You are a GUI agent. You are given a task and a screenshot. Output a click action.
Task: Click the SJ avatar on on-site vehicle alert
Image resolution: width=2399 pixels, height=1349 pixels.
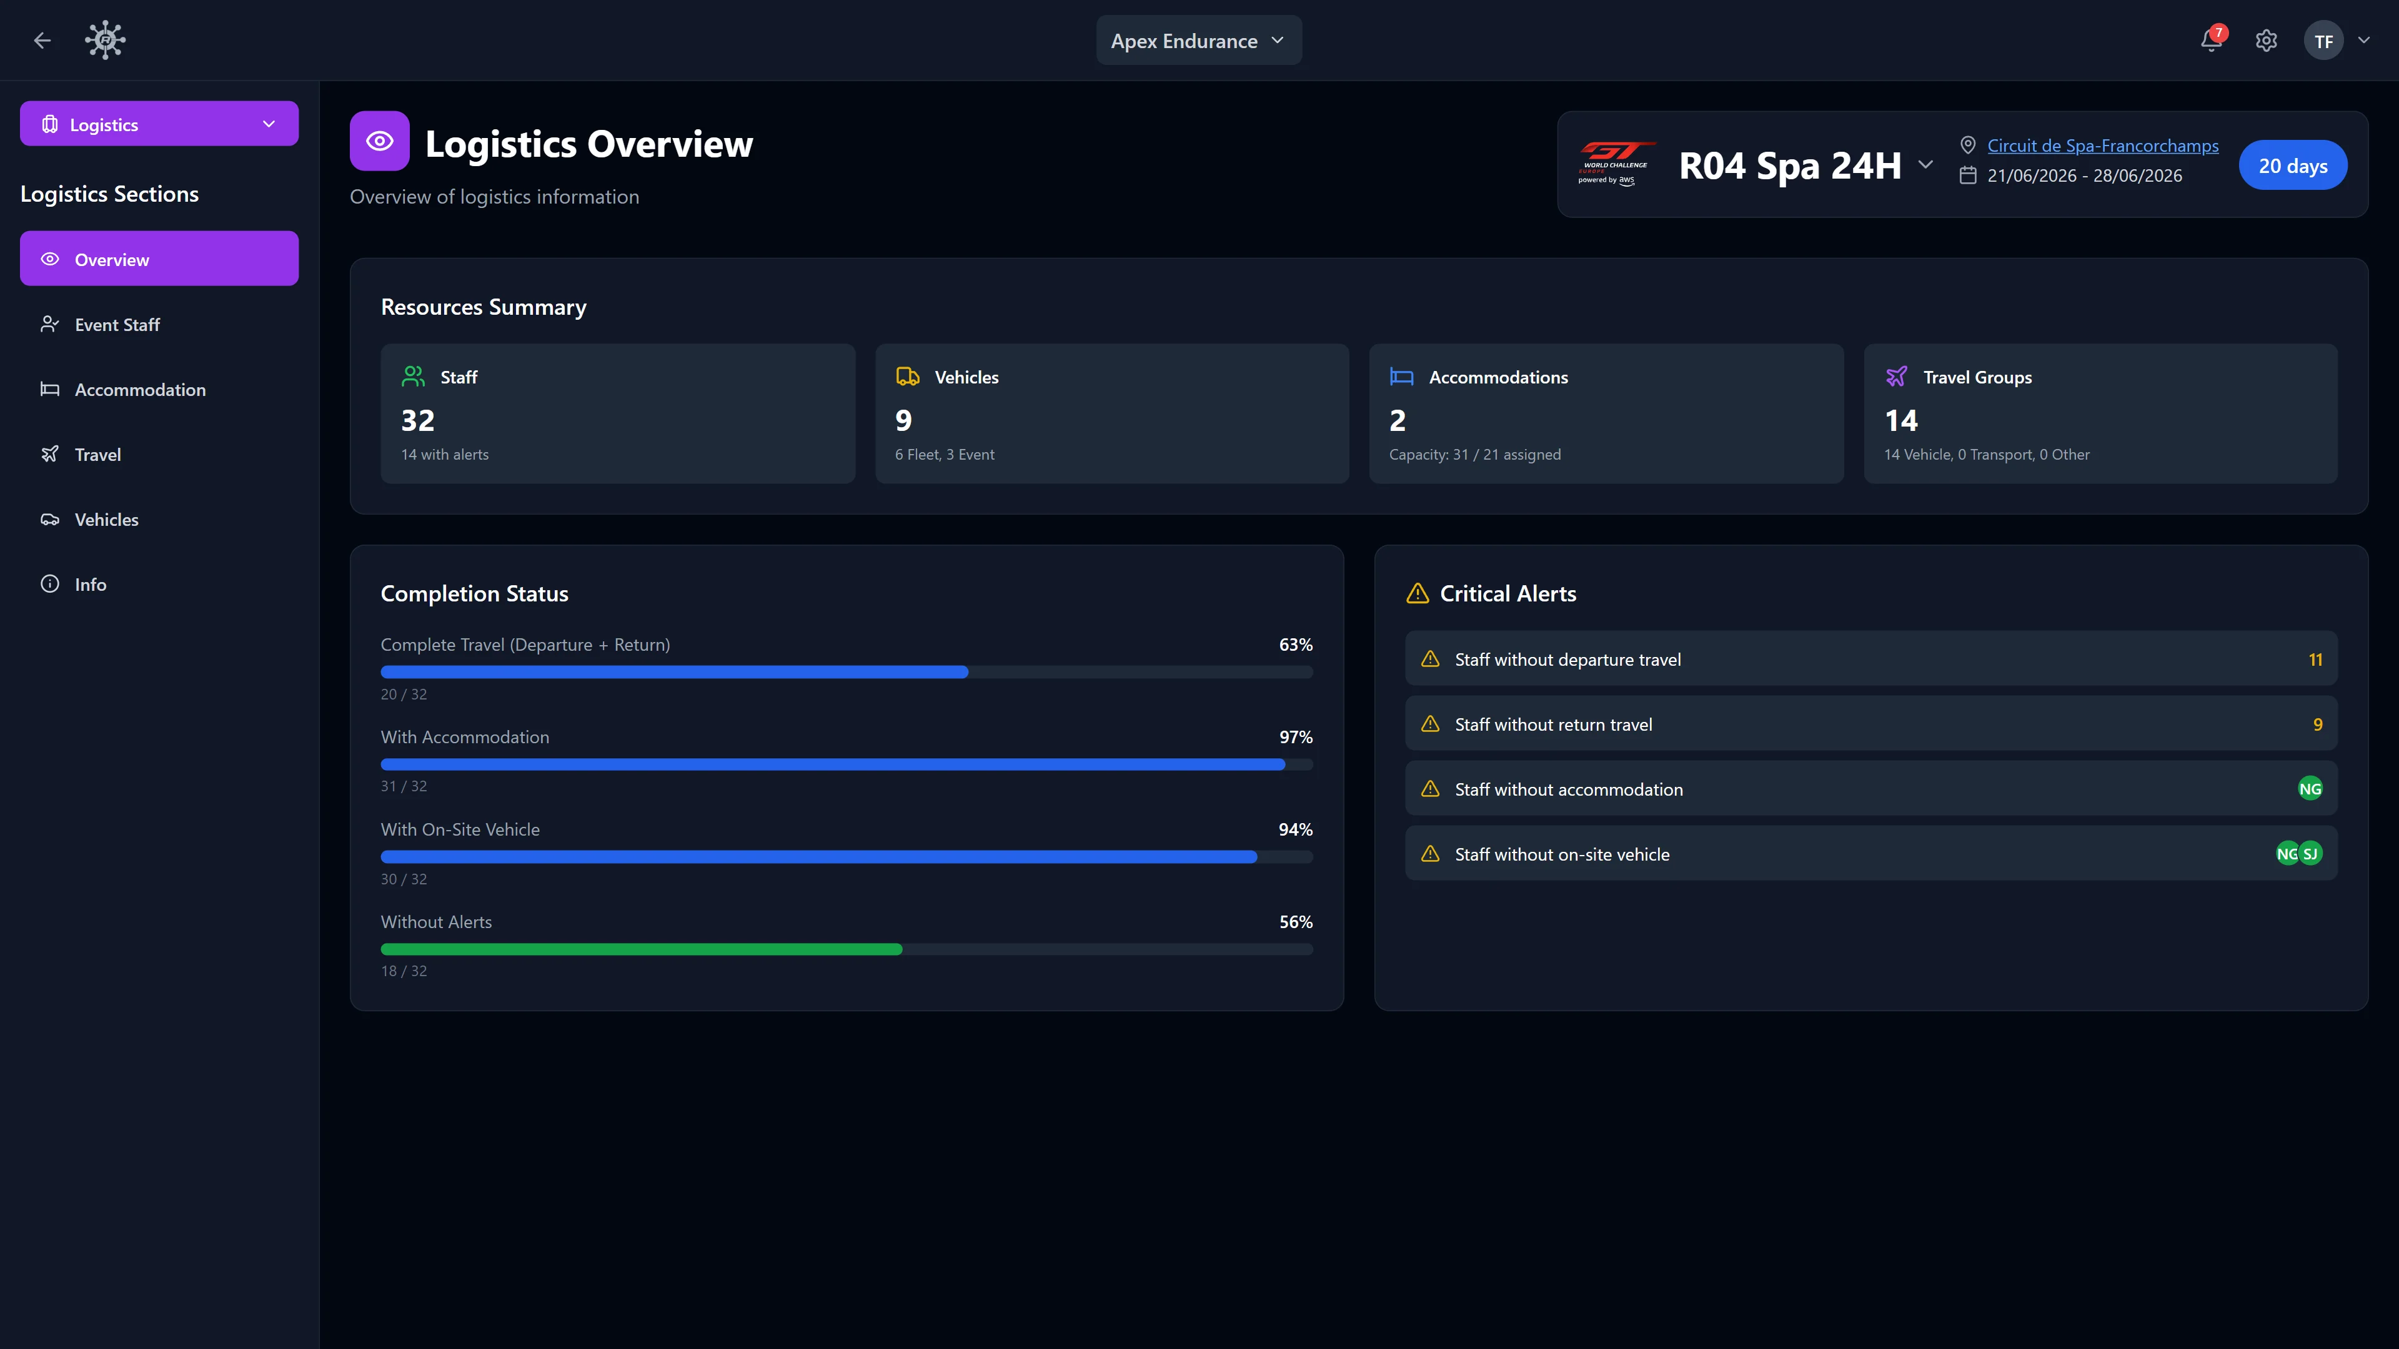tap(2310, 854)
